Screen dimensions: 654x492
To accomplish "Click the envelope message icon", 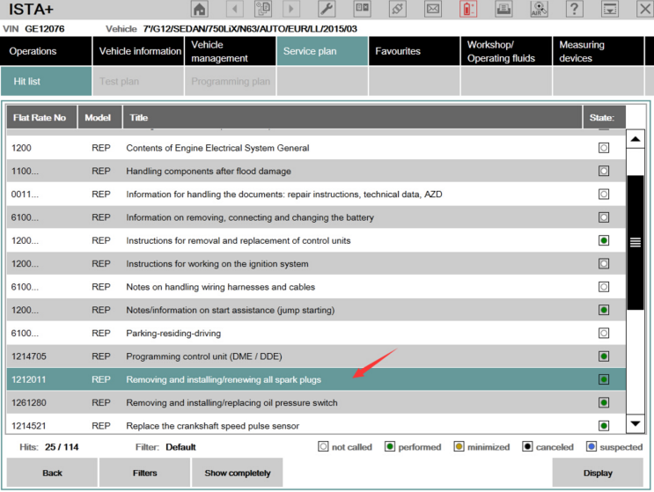I will click(x=432, y=10).
